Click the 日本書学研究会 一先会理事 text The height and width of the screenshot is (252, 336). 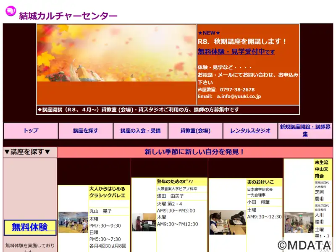[x=260, y=192]
